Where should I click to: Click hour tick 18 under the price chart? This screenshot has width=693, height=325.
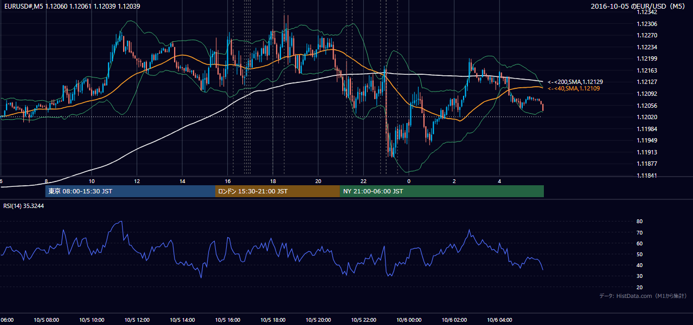(273, 181)
